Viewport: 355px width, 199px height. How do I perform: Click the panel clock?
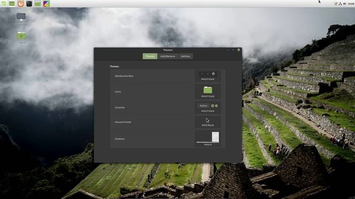coord(351,3)
